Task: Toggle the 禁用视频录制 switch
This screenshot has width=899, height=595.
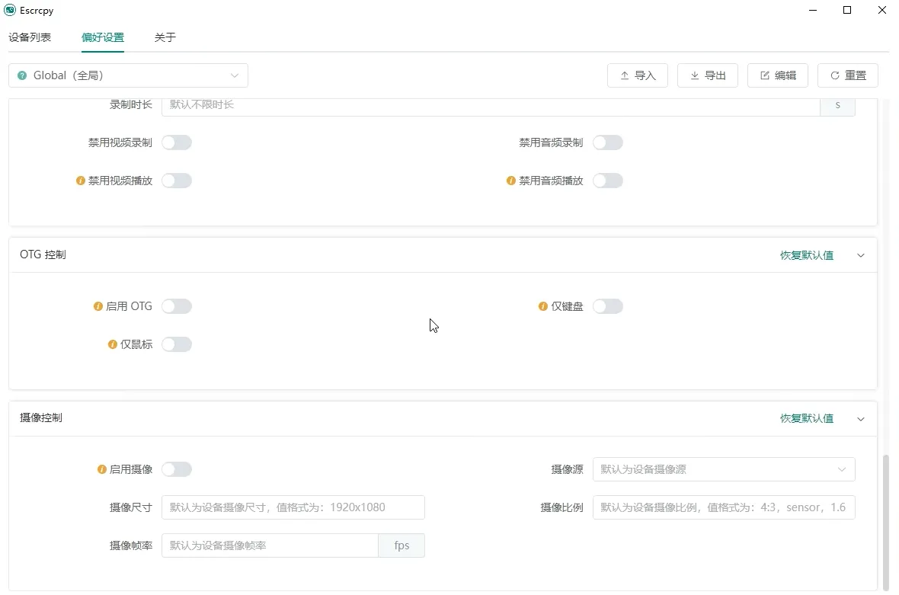Action: tap(177, 142)
